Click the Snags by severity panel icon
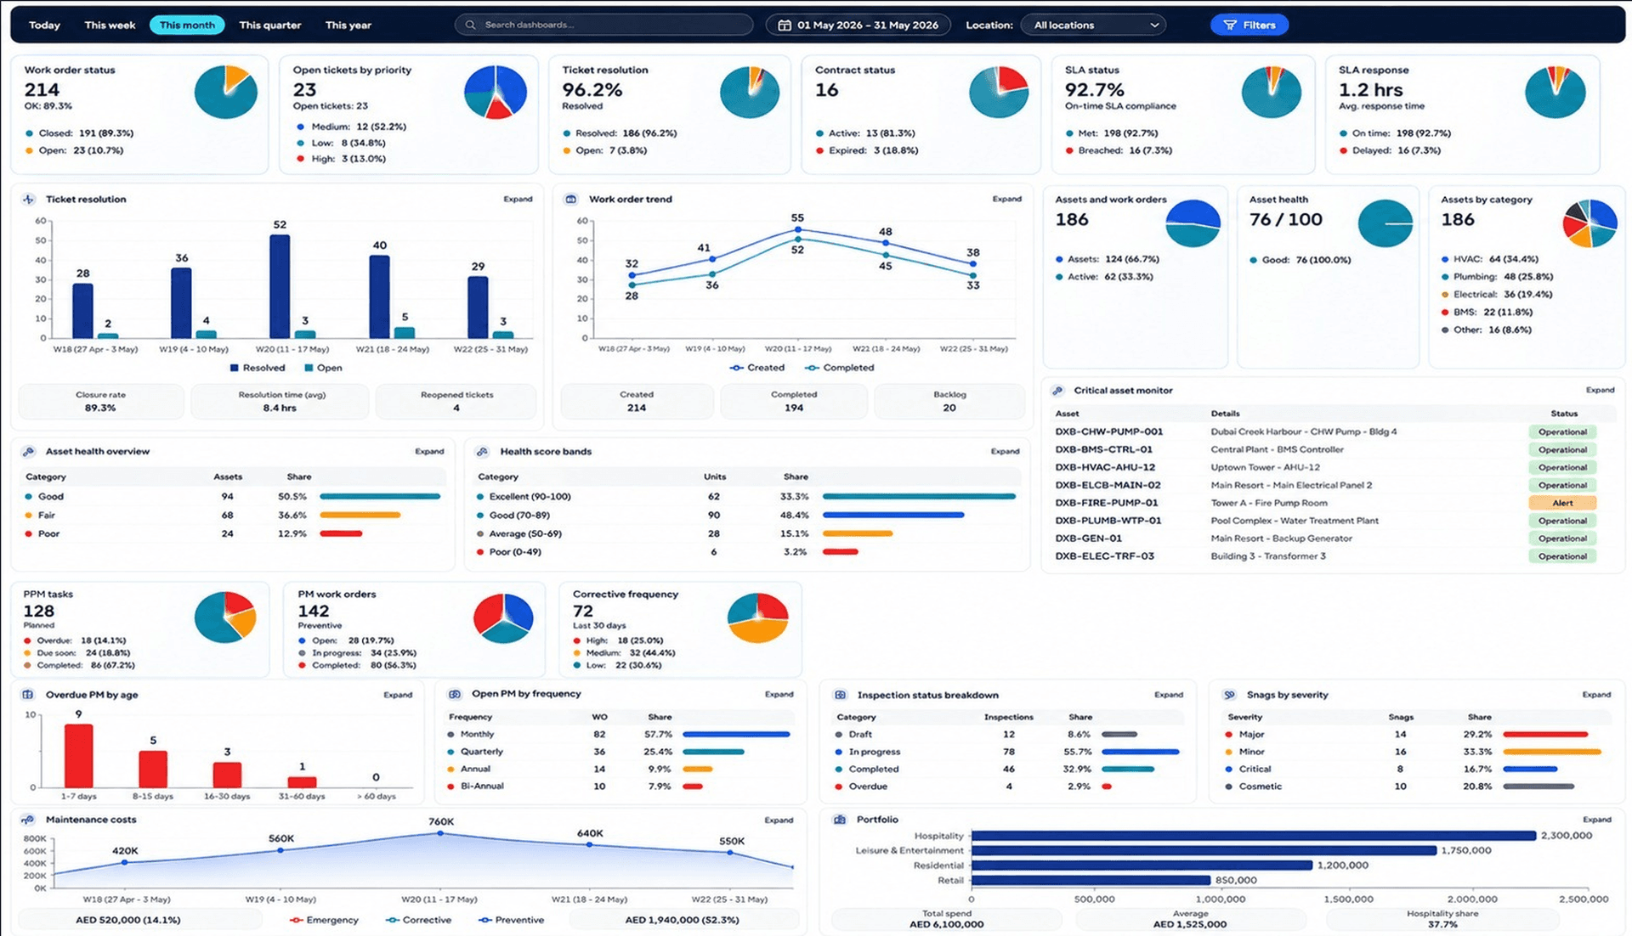 (x=1229, y=695)
